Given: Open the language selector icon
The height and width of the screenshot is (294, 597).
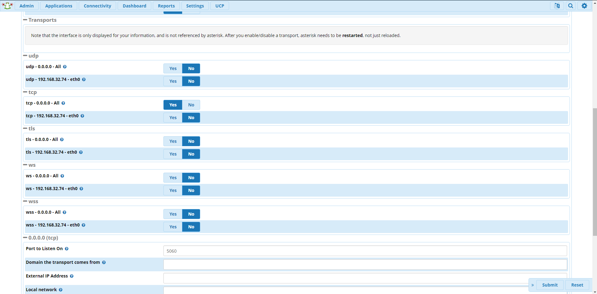Looking at the screenshot, I should coord(557,6).
